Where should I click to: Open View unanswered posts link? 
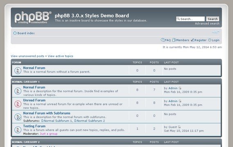27,56
